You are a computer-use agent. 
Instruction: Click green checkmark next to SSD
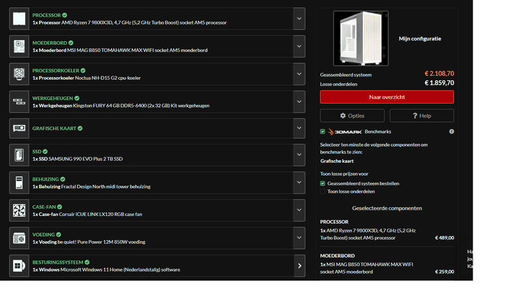pyautogui.click(x=45, y=151)
